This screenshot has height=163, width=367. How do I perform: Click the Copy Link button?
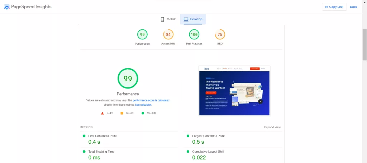pyautogui.click(x=334, y=7)
